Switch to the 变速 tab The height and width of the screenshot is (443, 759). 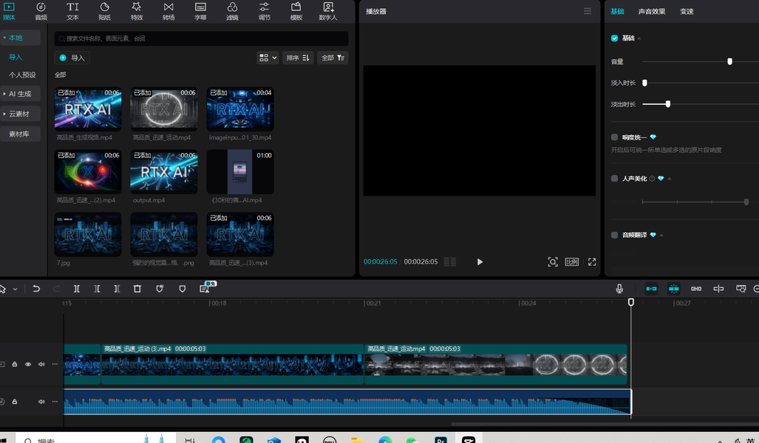(x=687, y=12)
